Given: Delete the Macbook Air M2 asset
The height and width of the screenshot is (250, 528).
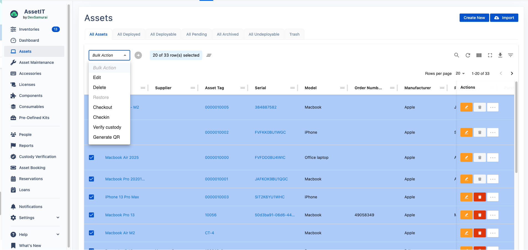Looking at the screenshot, I should [480, 233].
